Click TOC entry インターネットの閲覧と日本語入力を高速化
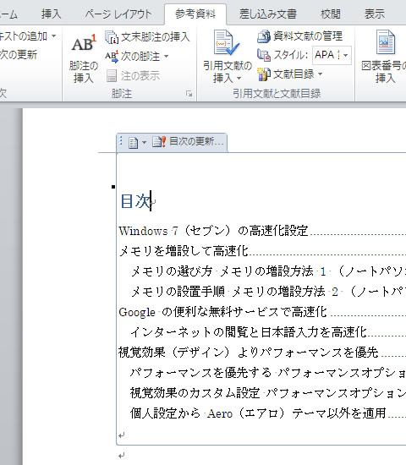The image size is (406, 465). tap(249, 332)
